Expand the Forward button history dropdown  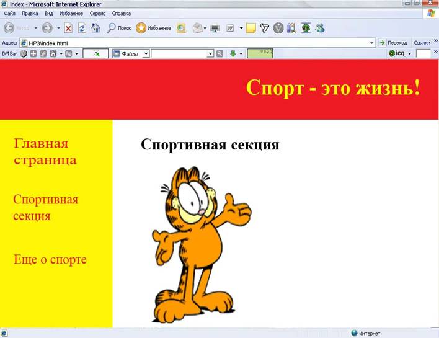tap(58, 28)
